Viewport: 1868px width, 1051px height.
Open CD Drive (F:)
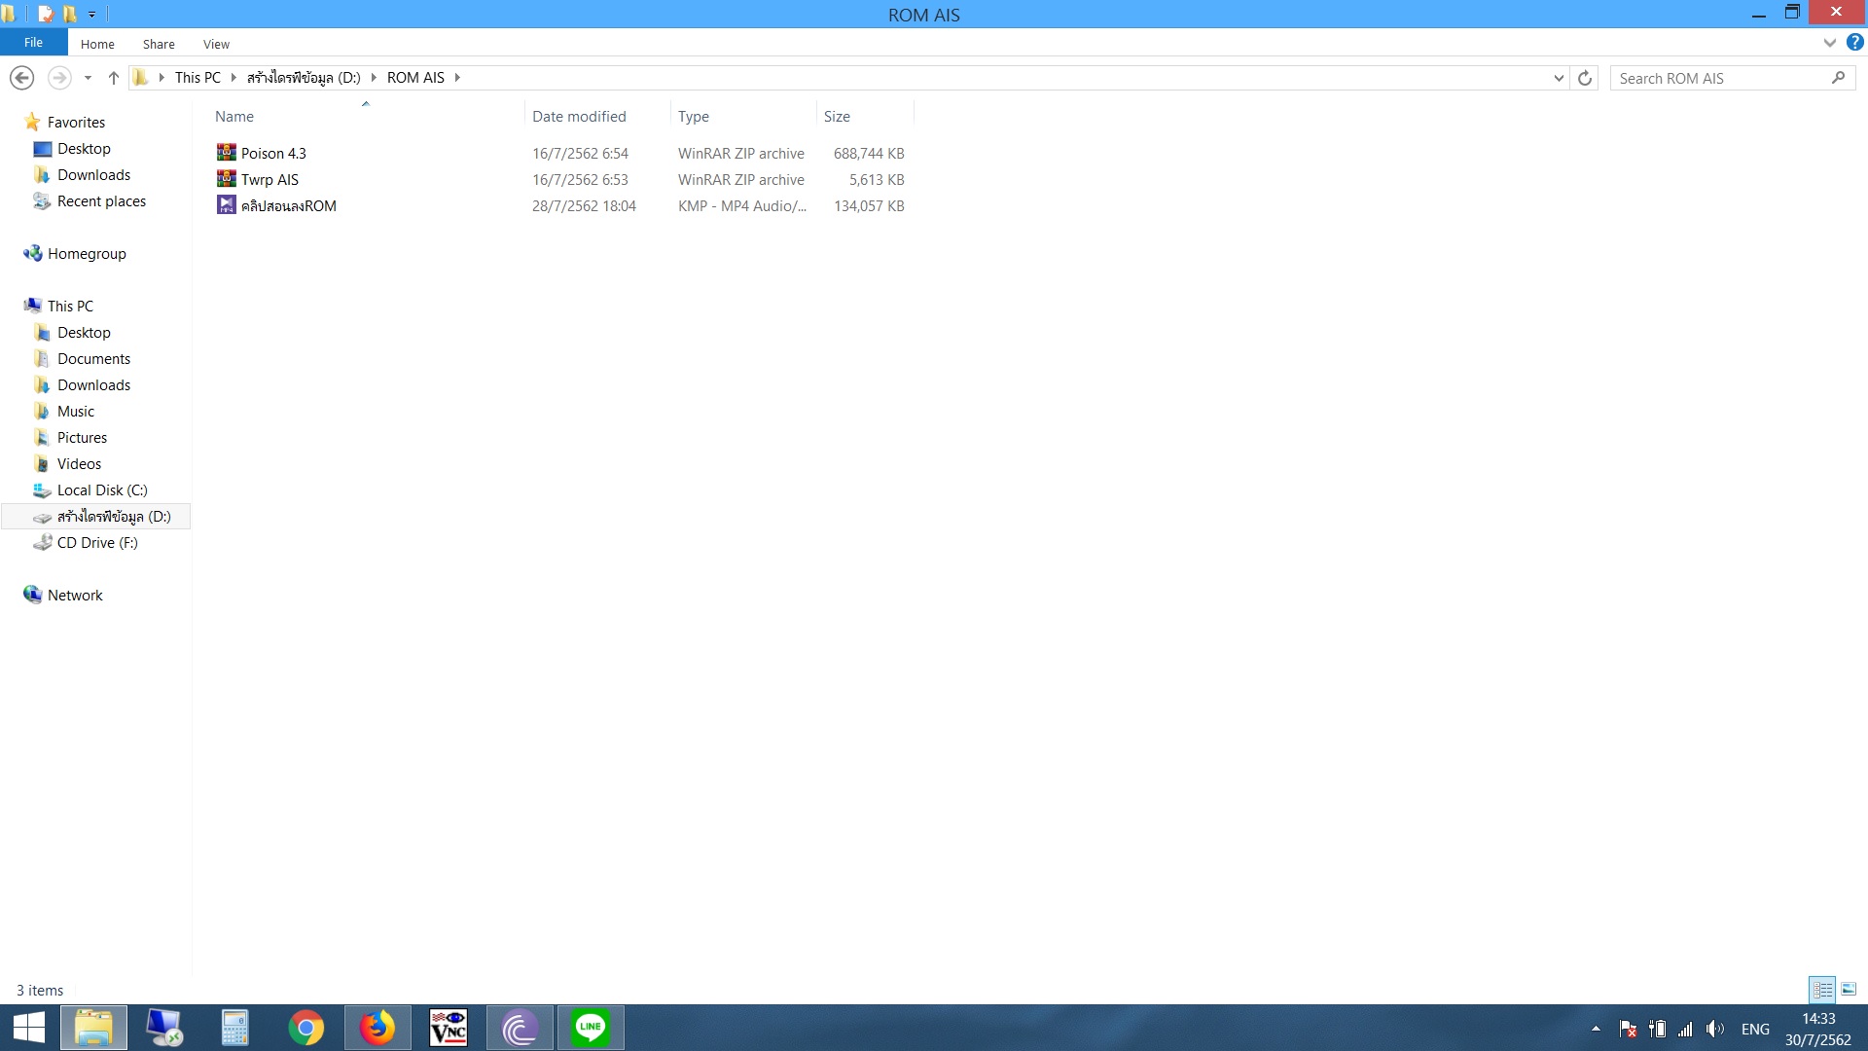pos(97,543)
